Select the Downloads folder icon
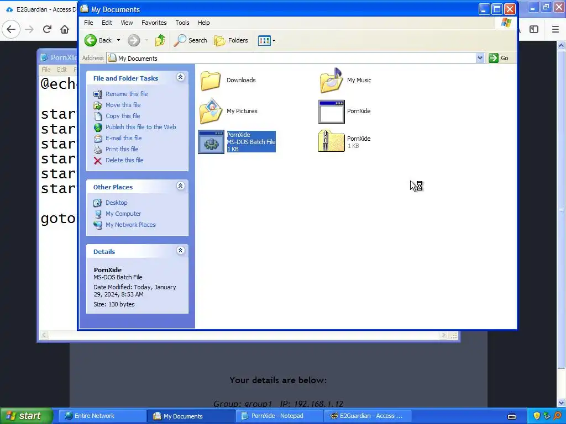Viewport: 566px width, 424px height. click(x=211, y=81)
